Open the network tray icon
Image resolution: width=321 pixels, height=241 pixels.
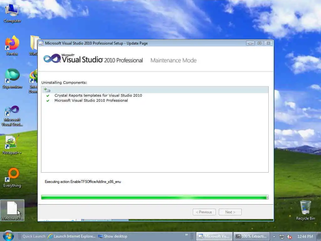[282, 237]
